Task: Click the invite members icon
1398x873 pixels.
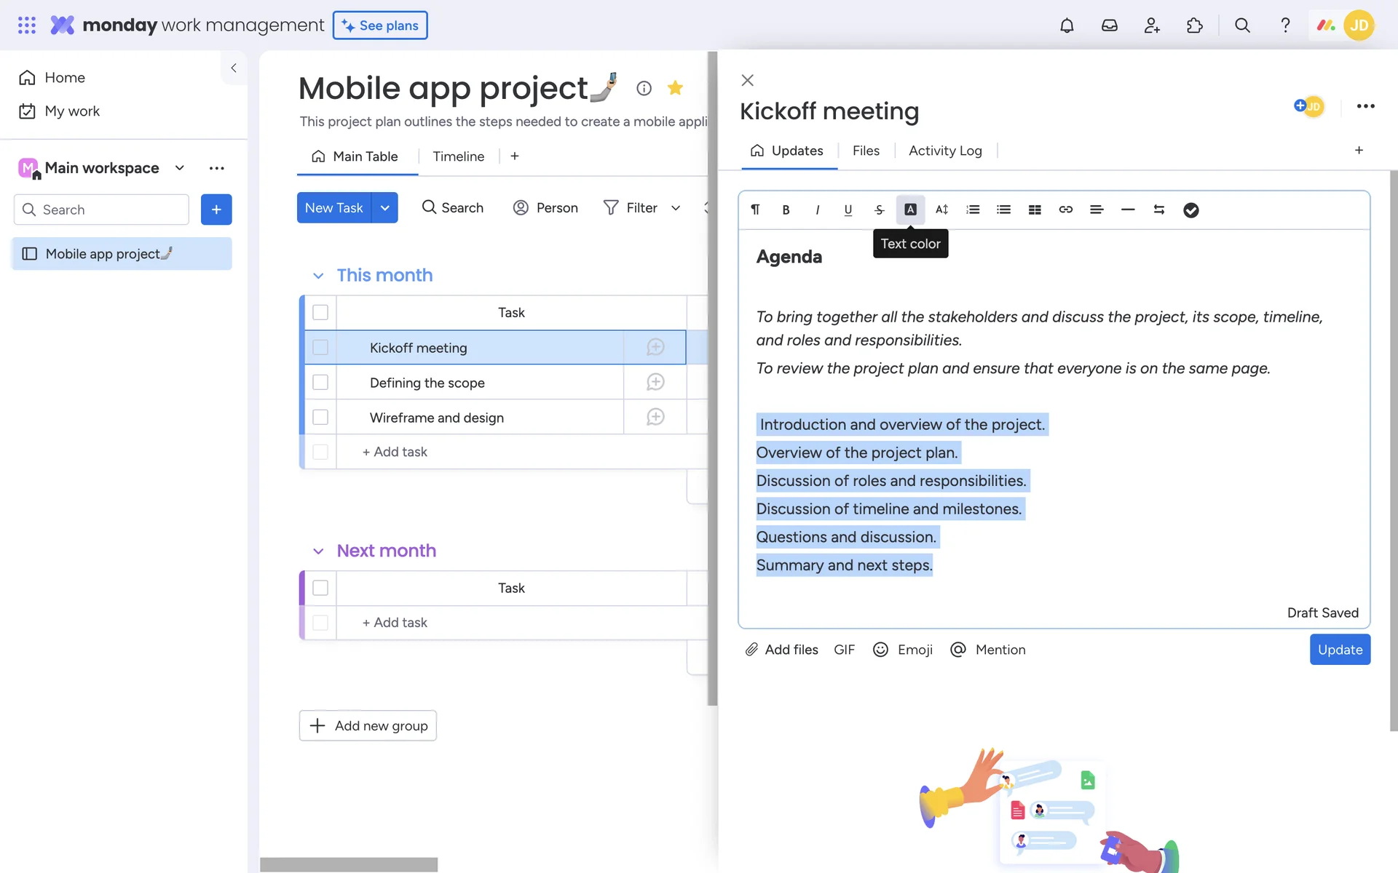Action: pyautogui.click(x=1152, y=25)
